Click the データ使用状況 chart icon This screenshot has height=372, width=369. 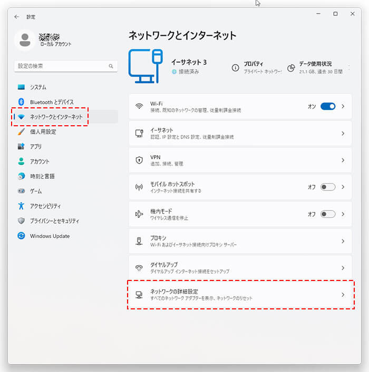(x=291, y=68)
